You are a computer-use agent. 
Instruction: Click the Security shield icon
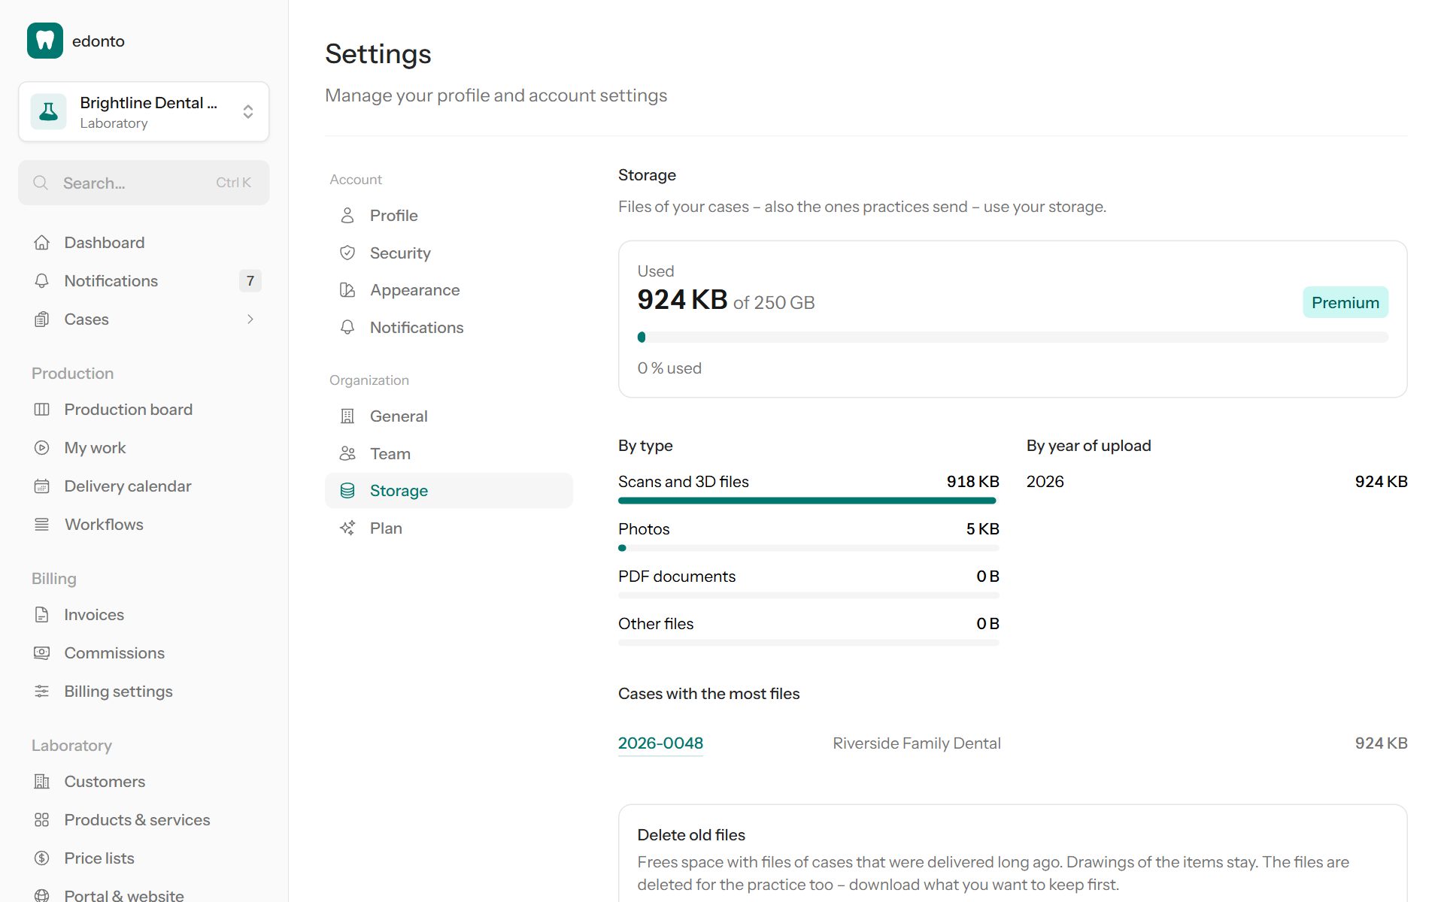347,253
